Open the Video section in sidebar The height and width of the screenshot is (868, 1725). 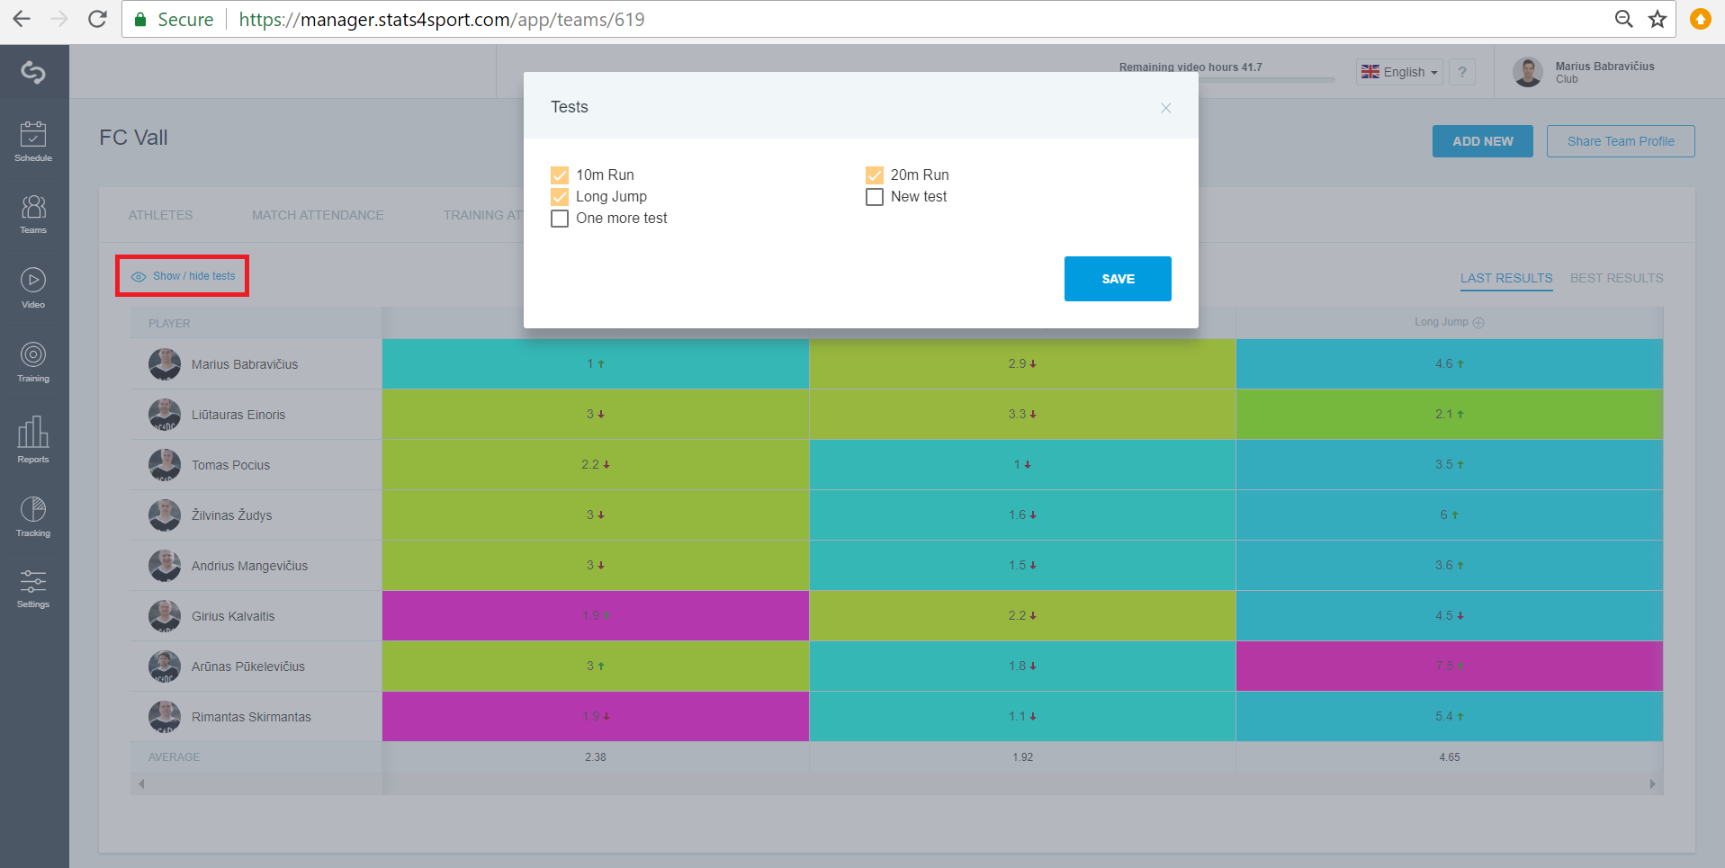[x=33, y=288]
